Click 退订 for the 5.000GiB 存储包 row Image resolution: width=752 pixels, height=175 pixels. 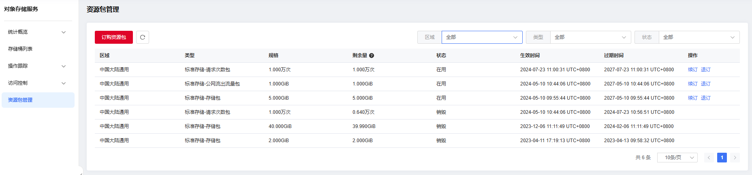tap(705, 98)
